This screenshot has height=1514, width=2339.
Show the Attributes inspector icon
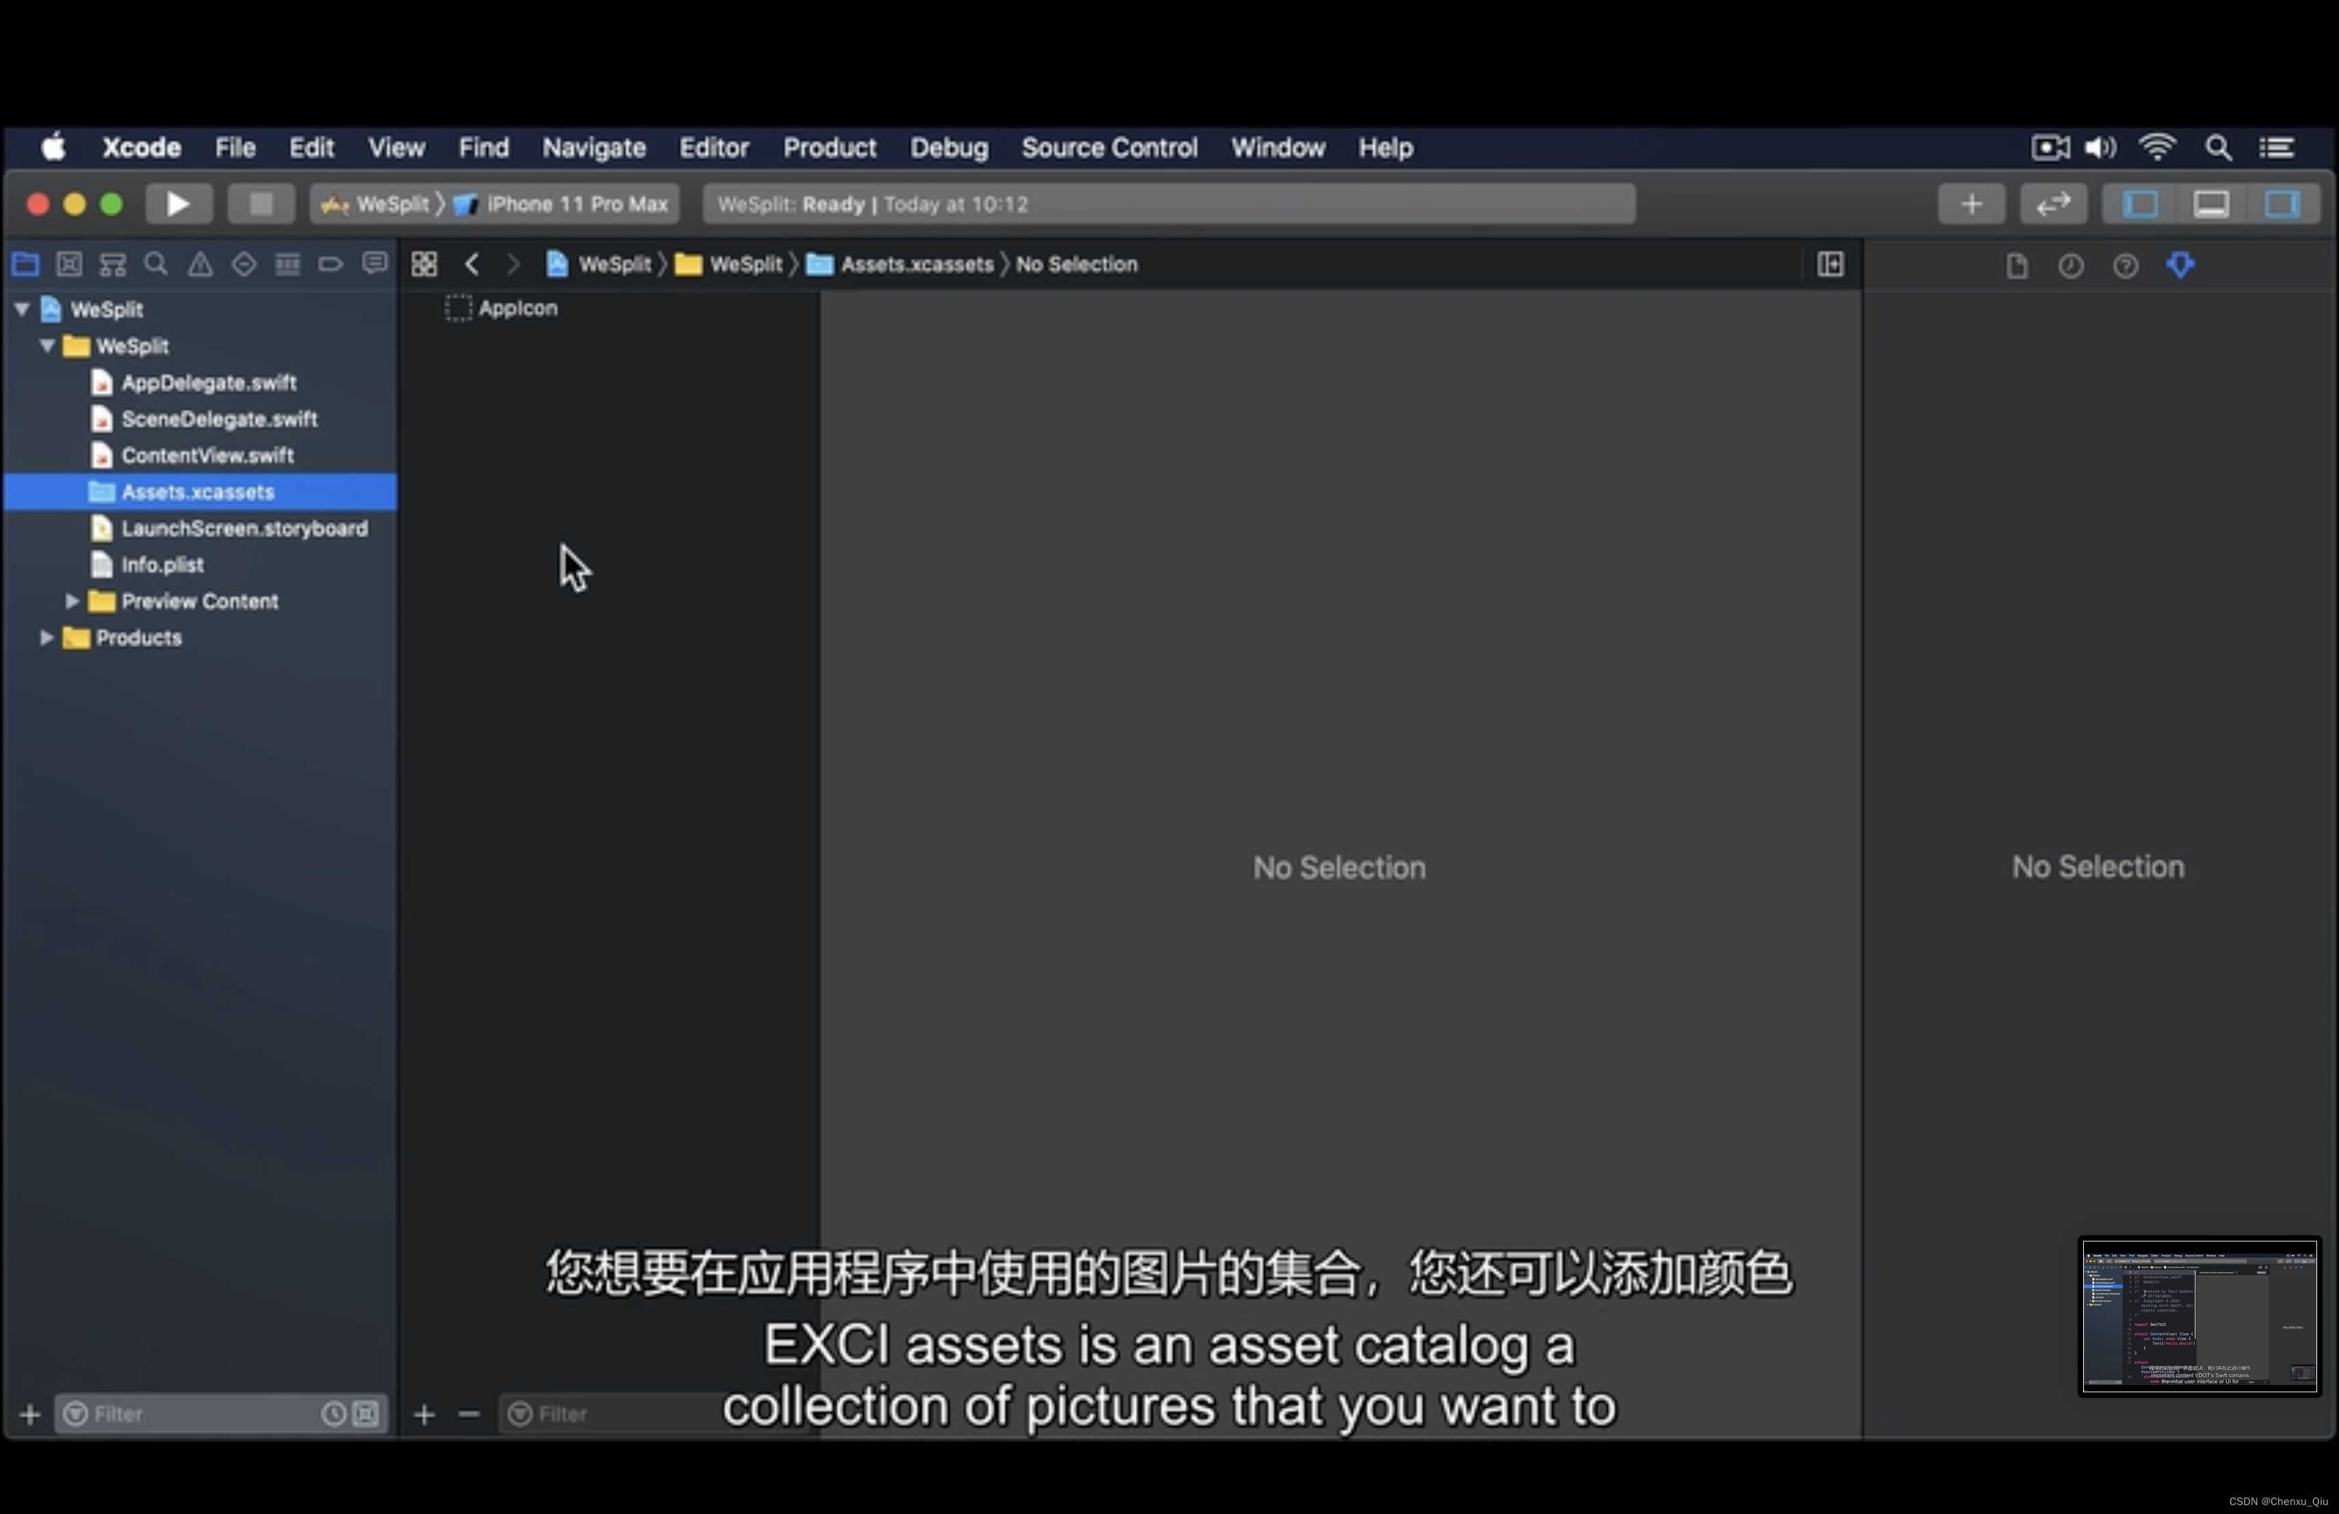[2180, 265]
